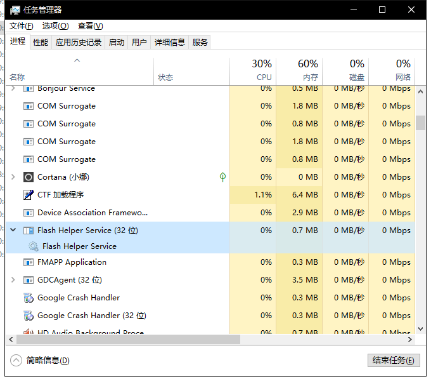The height and width of the screenshot is (381, 431).
Task: Select the Device Association Framework row
Action: [x=210, y=213]
